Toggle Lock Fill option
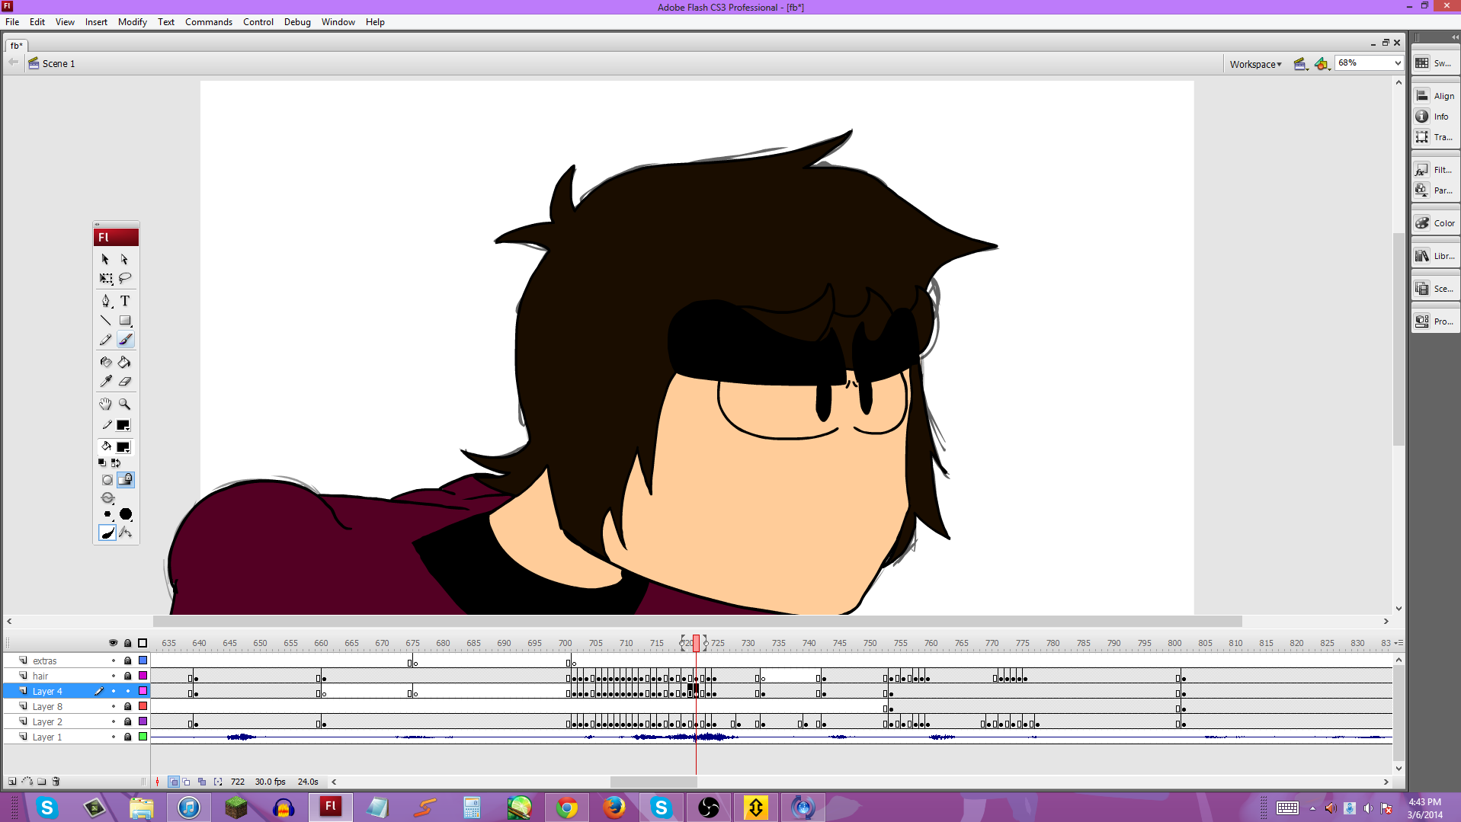1461x822 pixels. click(126, 480)
